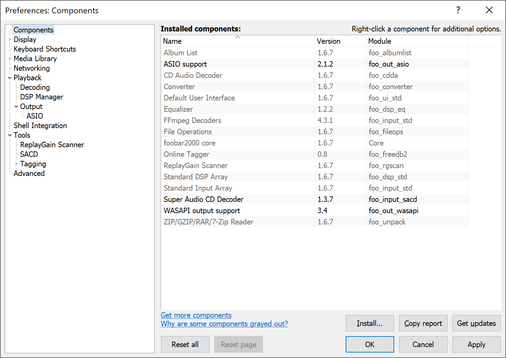Open the SACD tools page

[x=29, y=154]
